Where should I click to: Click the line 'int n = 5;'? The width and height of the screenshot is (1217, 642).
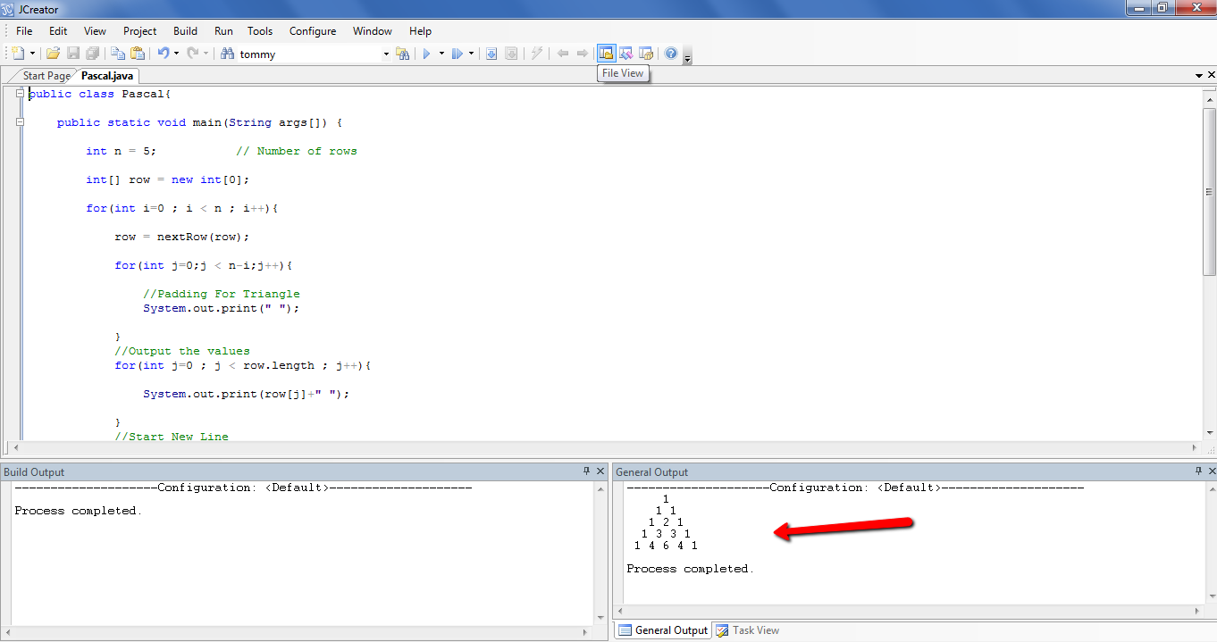[121, 151]
